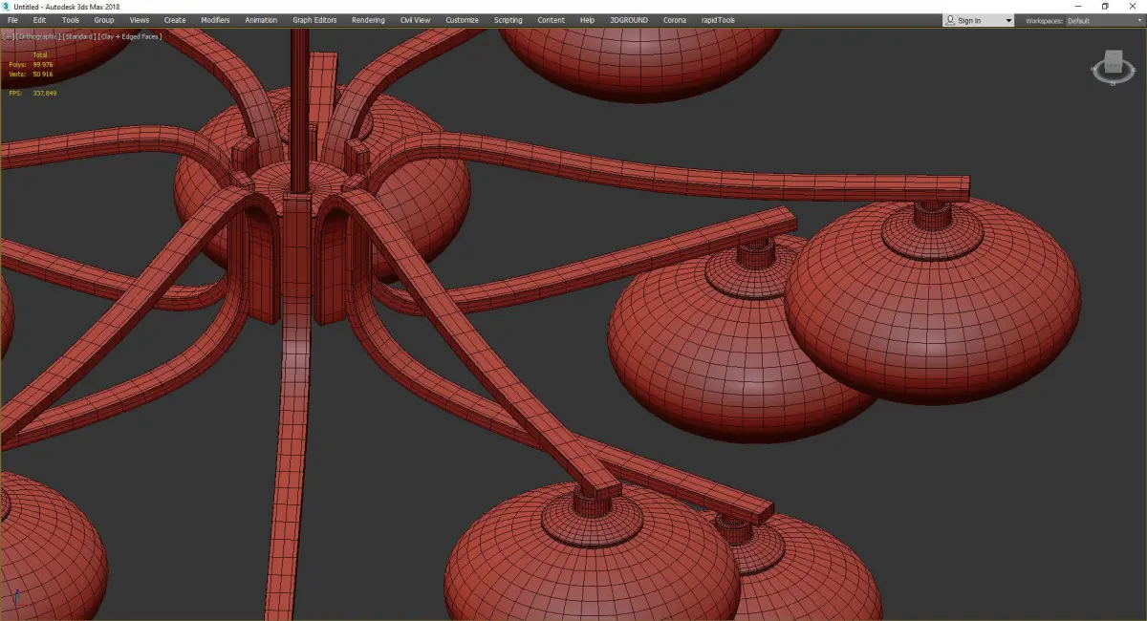Open the Edit menu

(39, 20)
